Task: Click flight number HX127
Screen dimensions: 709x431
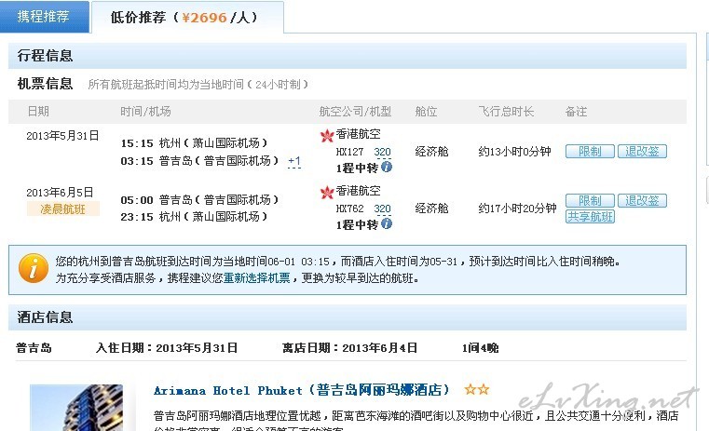Action: pos(349,152)
